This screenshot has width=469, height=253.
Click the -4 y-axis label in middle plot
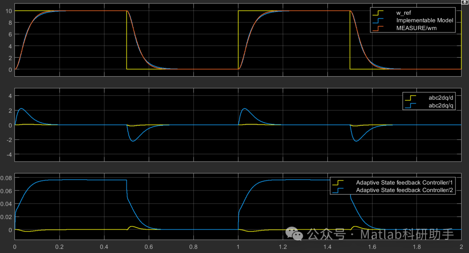point(10,155)
